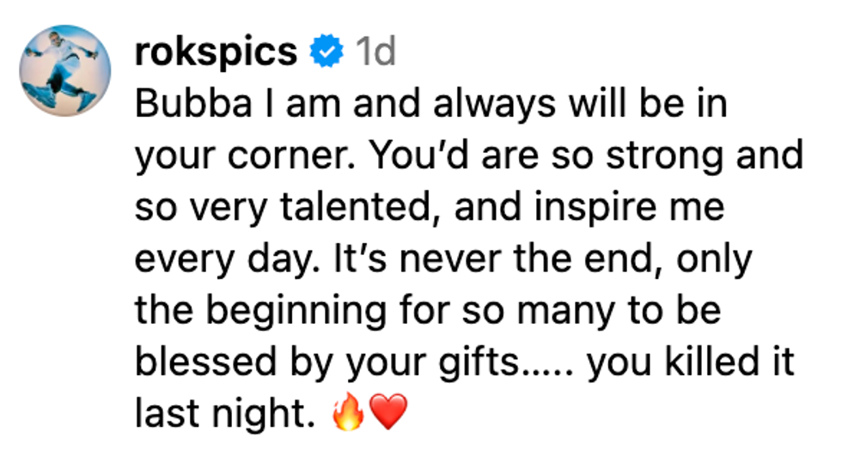
Task: Open the rokspics username link
Action: click(216, 52)
